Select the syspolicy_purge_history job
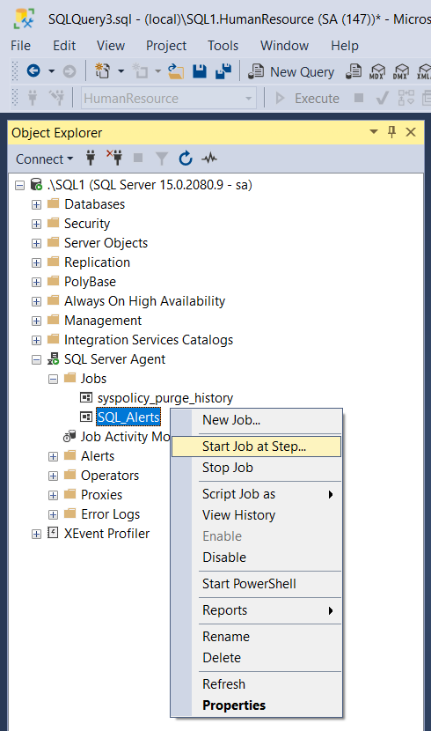431x731 pixels. pyautogui.click(x=165, y=398)
